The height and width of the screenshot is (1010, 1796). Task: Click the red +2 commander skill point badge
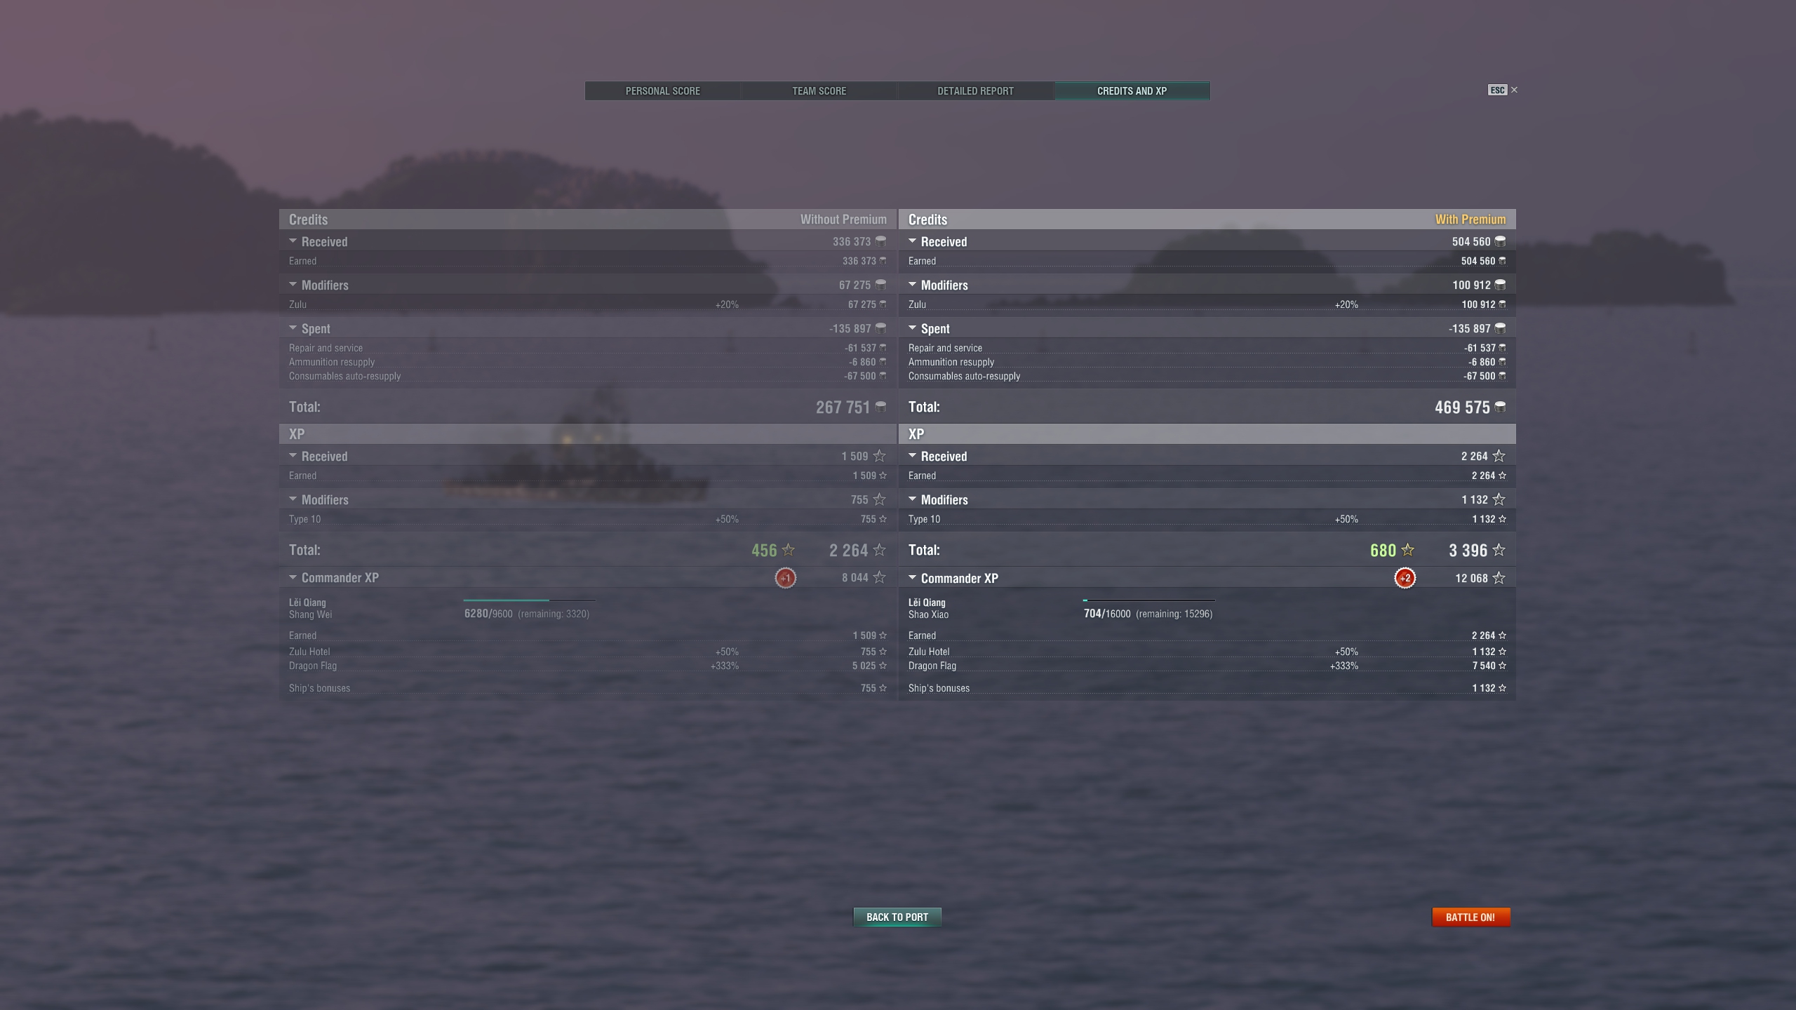[x=1405, y=578]
